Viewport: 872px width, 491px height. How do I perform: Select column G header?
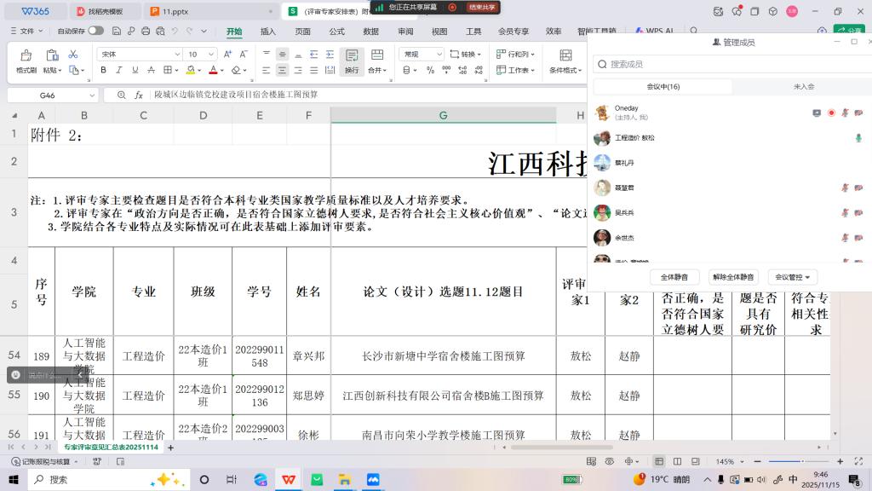pos(443,115)
